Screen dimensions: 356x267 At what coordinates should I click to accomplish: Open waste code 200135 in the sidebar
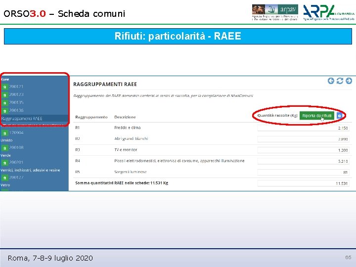(x=16, y=102)
